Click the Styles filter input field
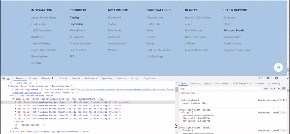The height and width of the screenshot is (134, 290). click(x=220, y=89)
